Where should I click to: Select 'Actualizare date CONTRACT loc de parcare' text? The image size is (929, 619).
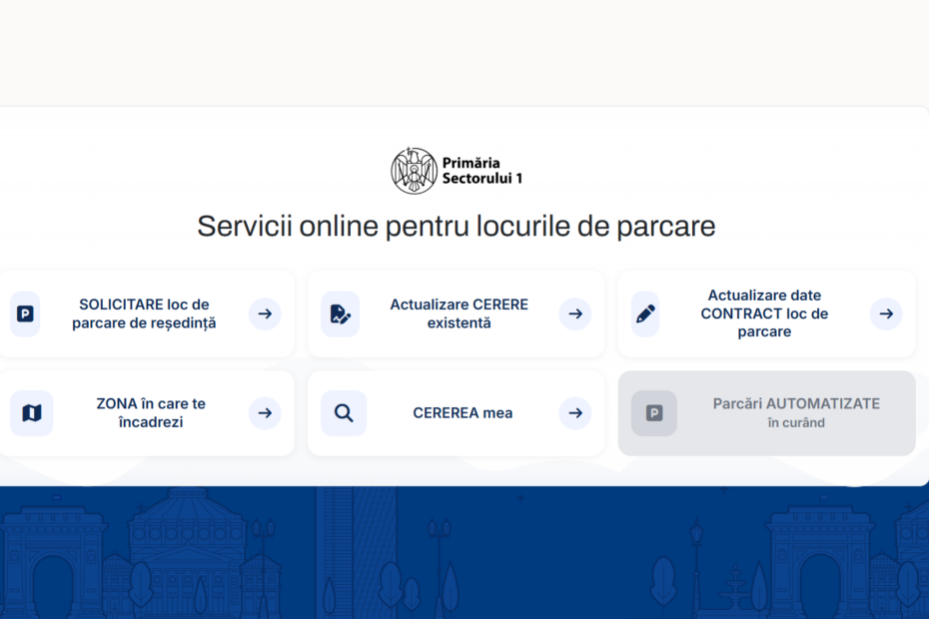point(764,313)
